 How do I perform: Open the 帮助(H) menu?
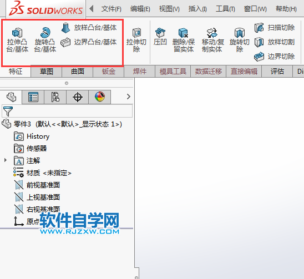pos(286,9)
